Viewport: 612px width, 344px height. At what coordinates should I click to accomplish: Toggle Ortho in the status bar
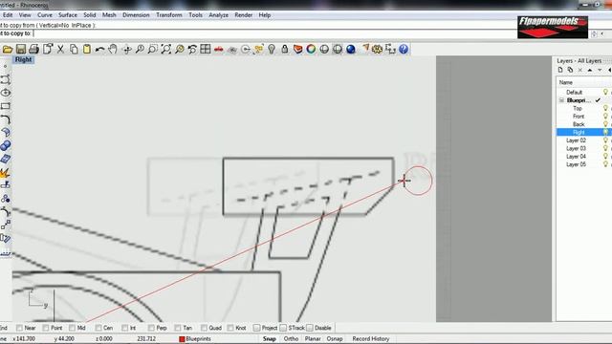click(x=291, y=339)
